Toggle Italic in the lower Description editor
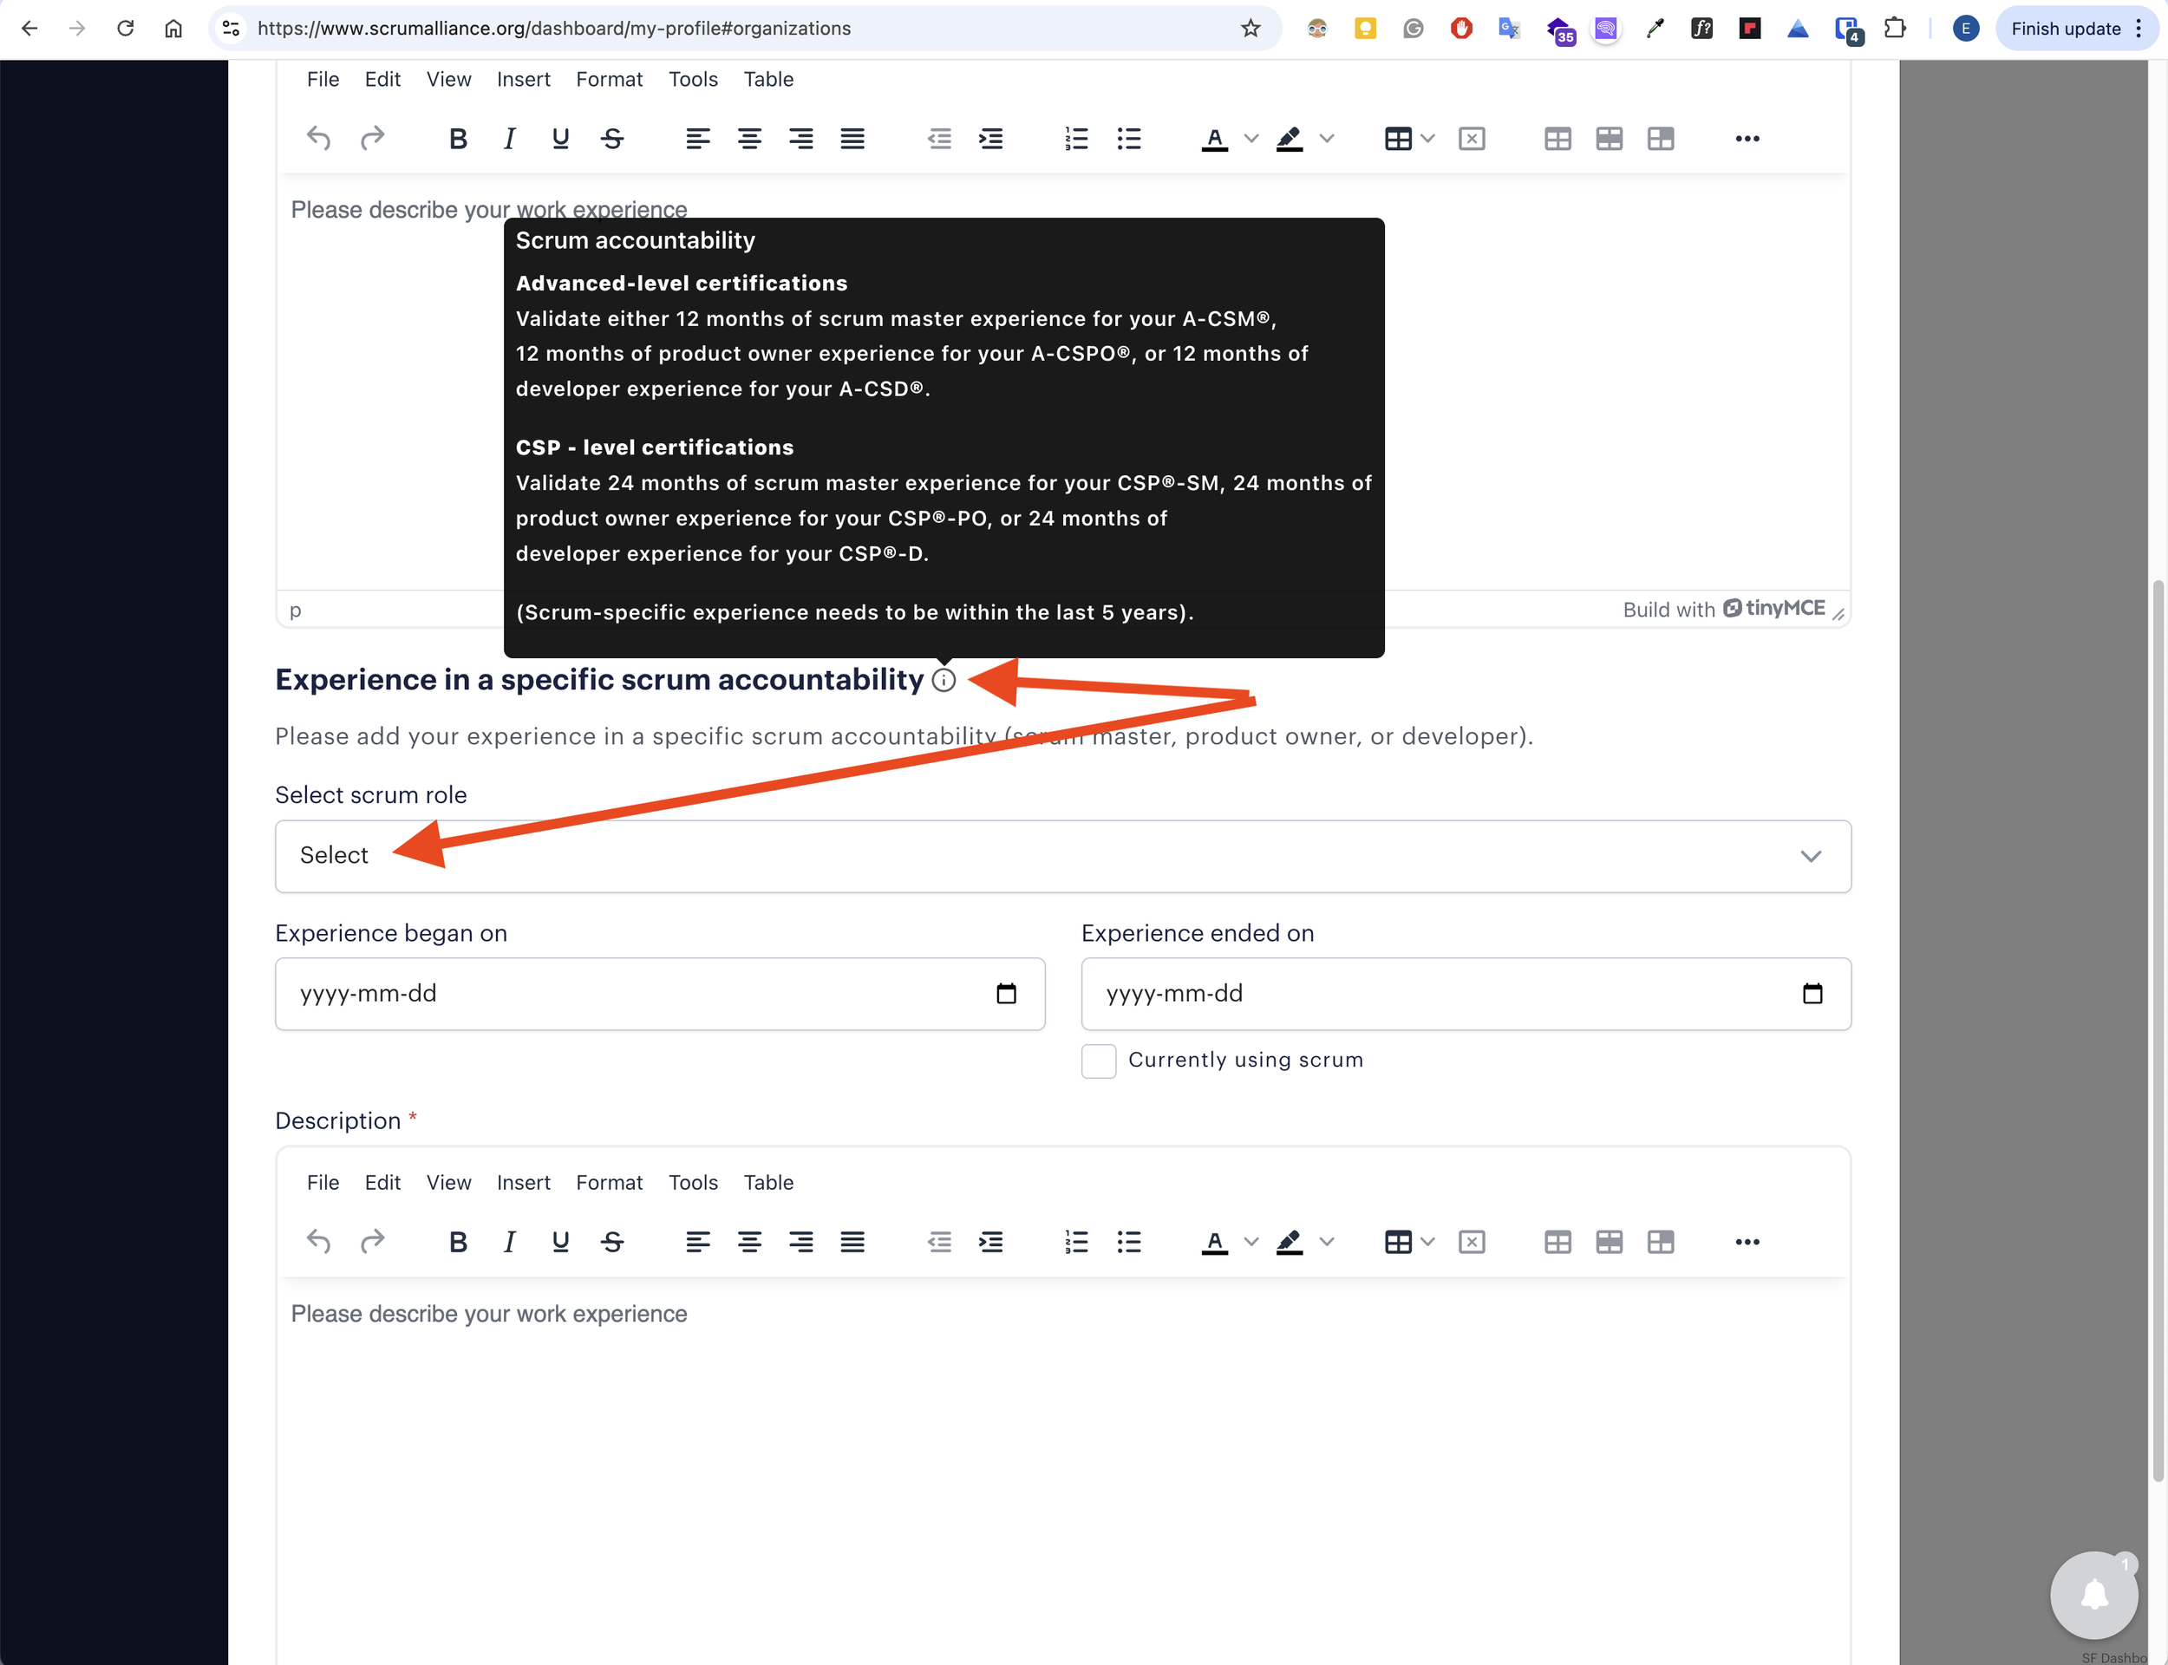 coord(509,1242)
